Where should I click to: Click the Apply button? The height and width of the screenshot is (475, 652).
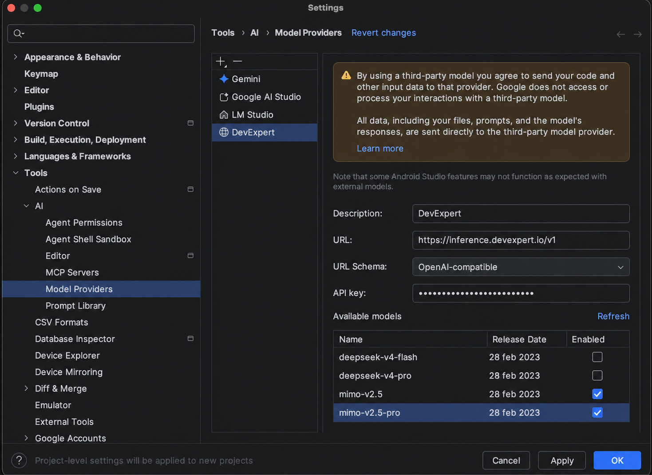562,460
